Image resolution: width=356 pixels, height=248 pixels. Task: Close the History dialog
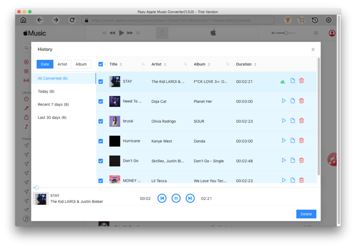coord(313,49)
